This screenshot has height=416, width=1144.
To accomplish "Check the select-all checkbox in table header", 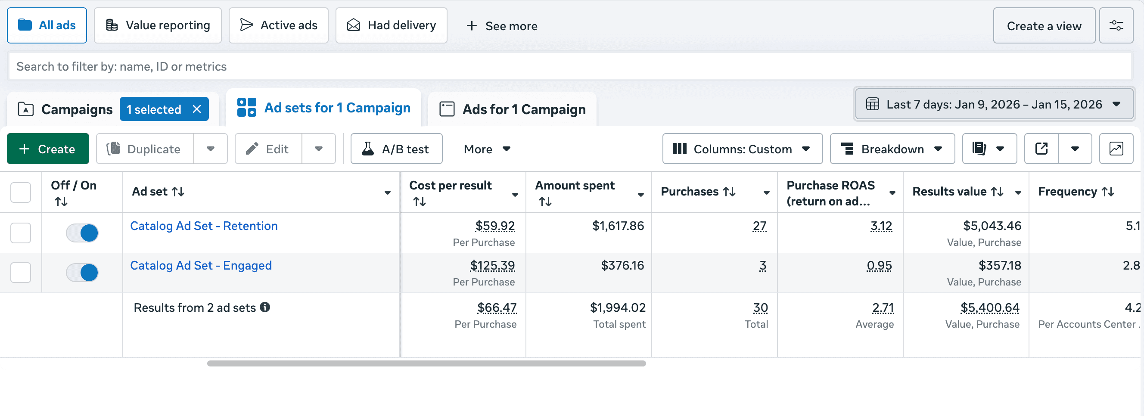I will point(20,192).
